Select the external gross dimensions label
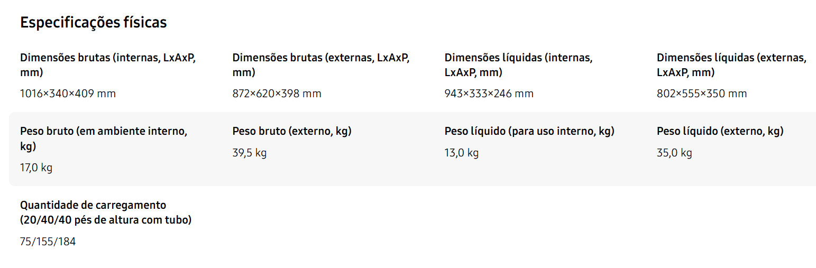The height and width of the screenshot is (268, 816). pos(320,65)
